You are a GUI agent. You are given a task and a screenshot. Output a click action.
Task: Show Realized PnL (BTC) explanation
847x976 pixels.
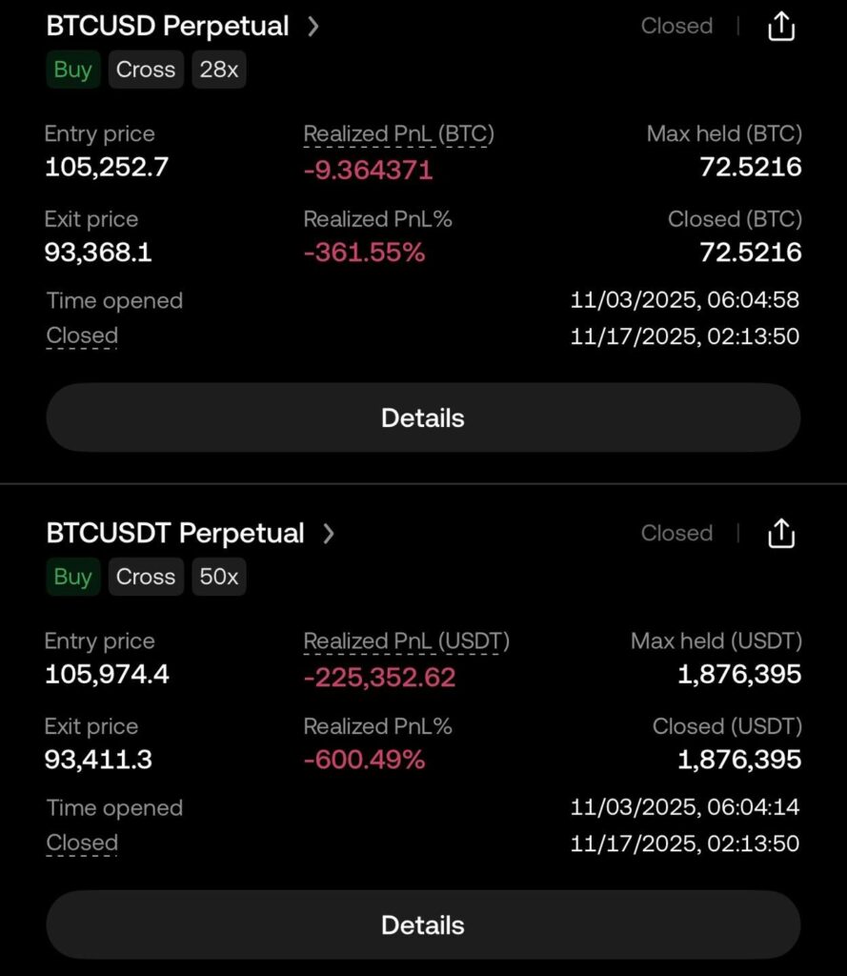[398, 134]
